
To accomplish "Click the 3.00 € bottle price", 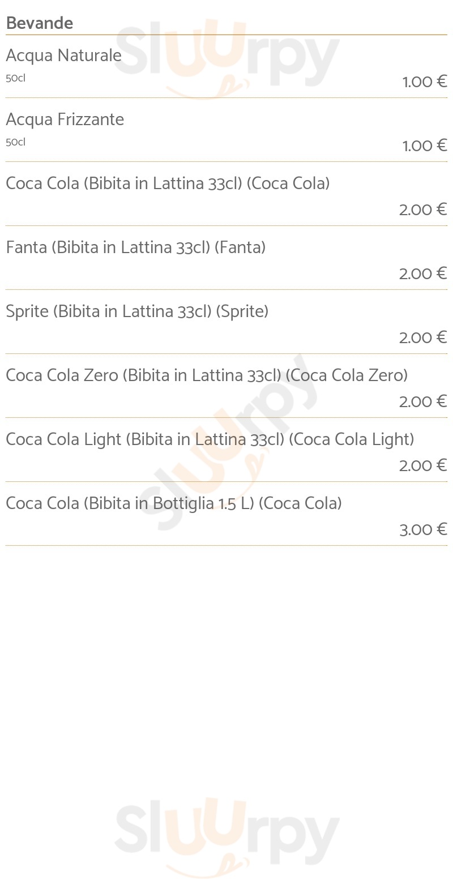I will coord(423,530).
